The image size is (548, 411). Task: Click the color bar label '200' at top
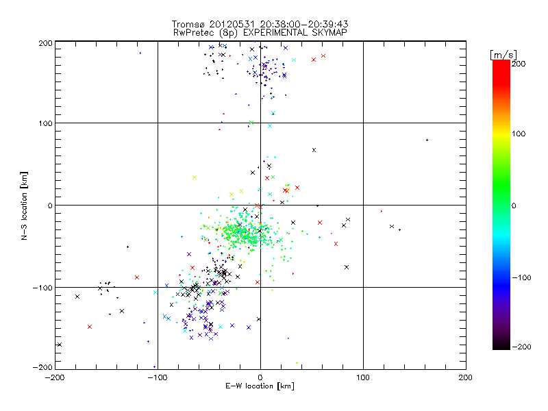coord(519,64)
